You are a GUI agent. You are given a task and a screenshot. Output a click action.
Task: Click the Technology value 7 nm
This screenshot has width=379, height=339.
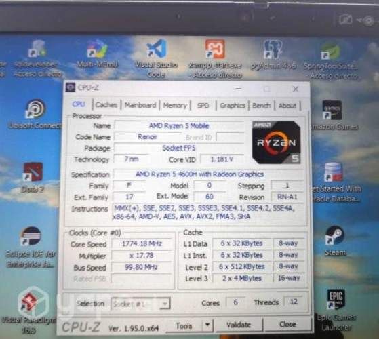pos(132,159)
